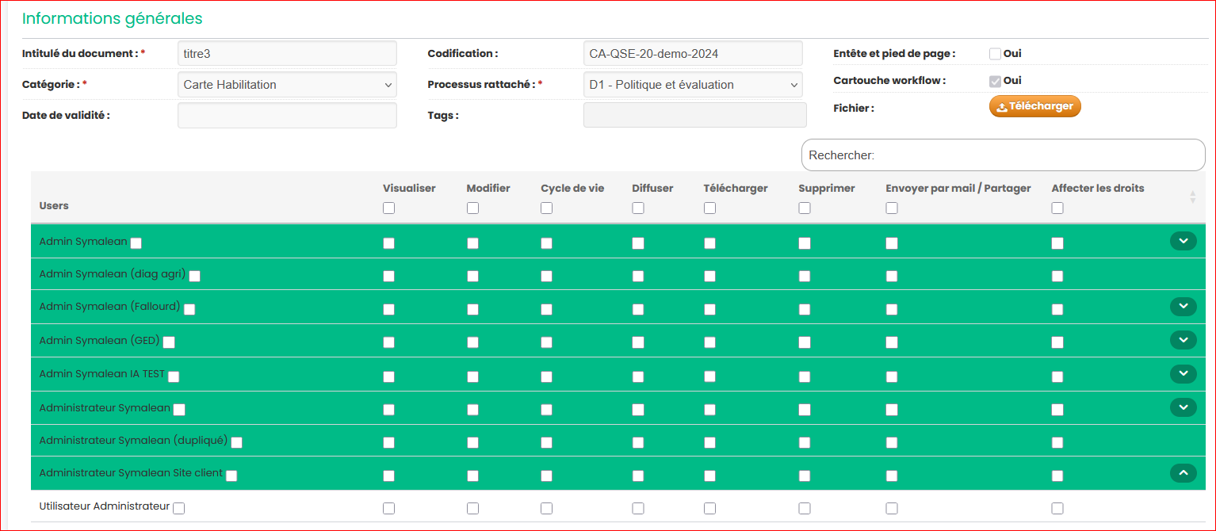The image size is (1216, 531).
Task: Click the Utilisateur Administrateur user name
Action: [x=105, y=506]
